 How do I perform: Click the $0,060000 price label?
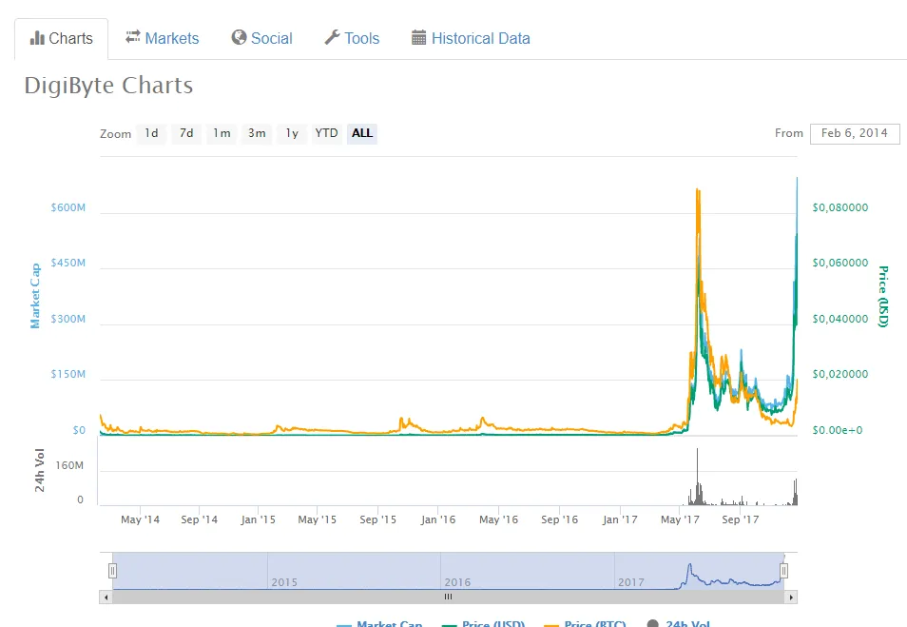pos(839,263)
